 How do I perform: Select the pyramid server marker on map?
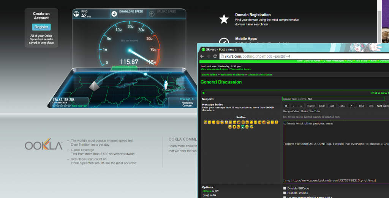(94, 86)
